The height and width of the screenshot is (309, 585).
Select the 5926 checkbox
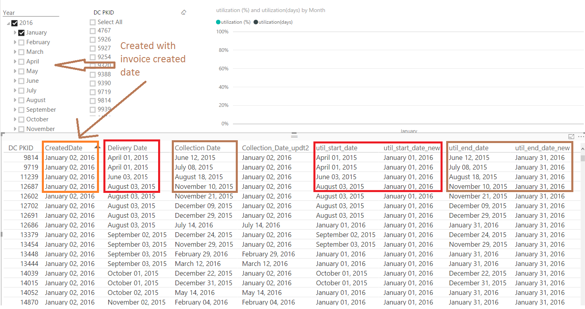point(93,39)
